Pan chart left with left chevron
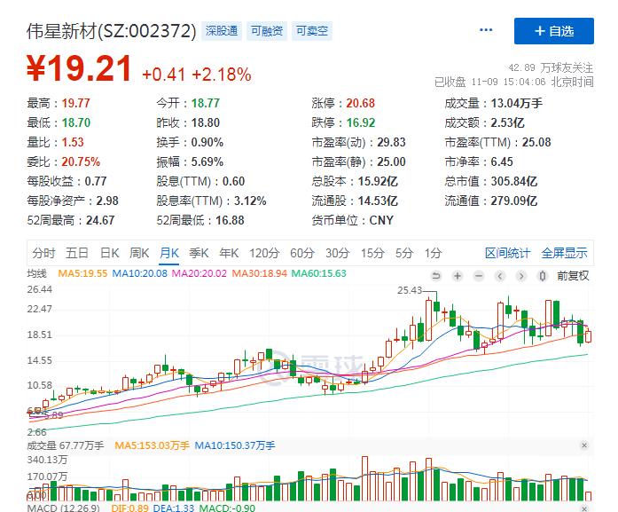Screen dimensions: 618x512 (500, 276)
